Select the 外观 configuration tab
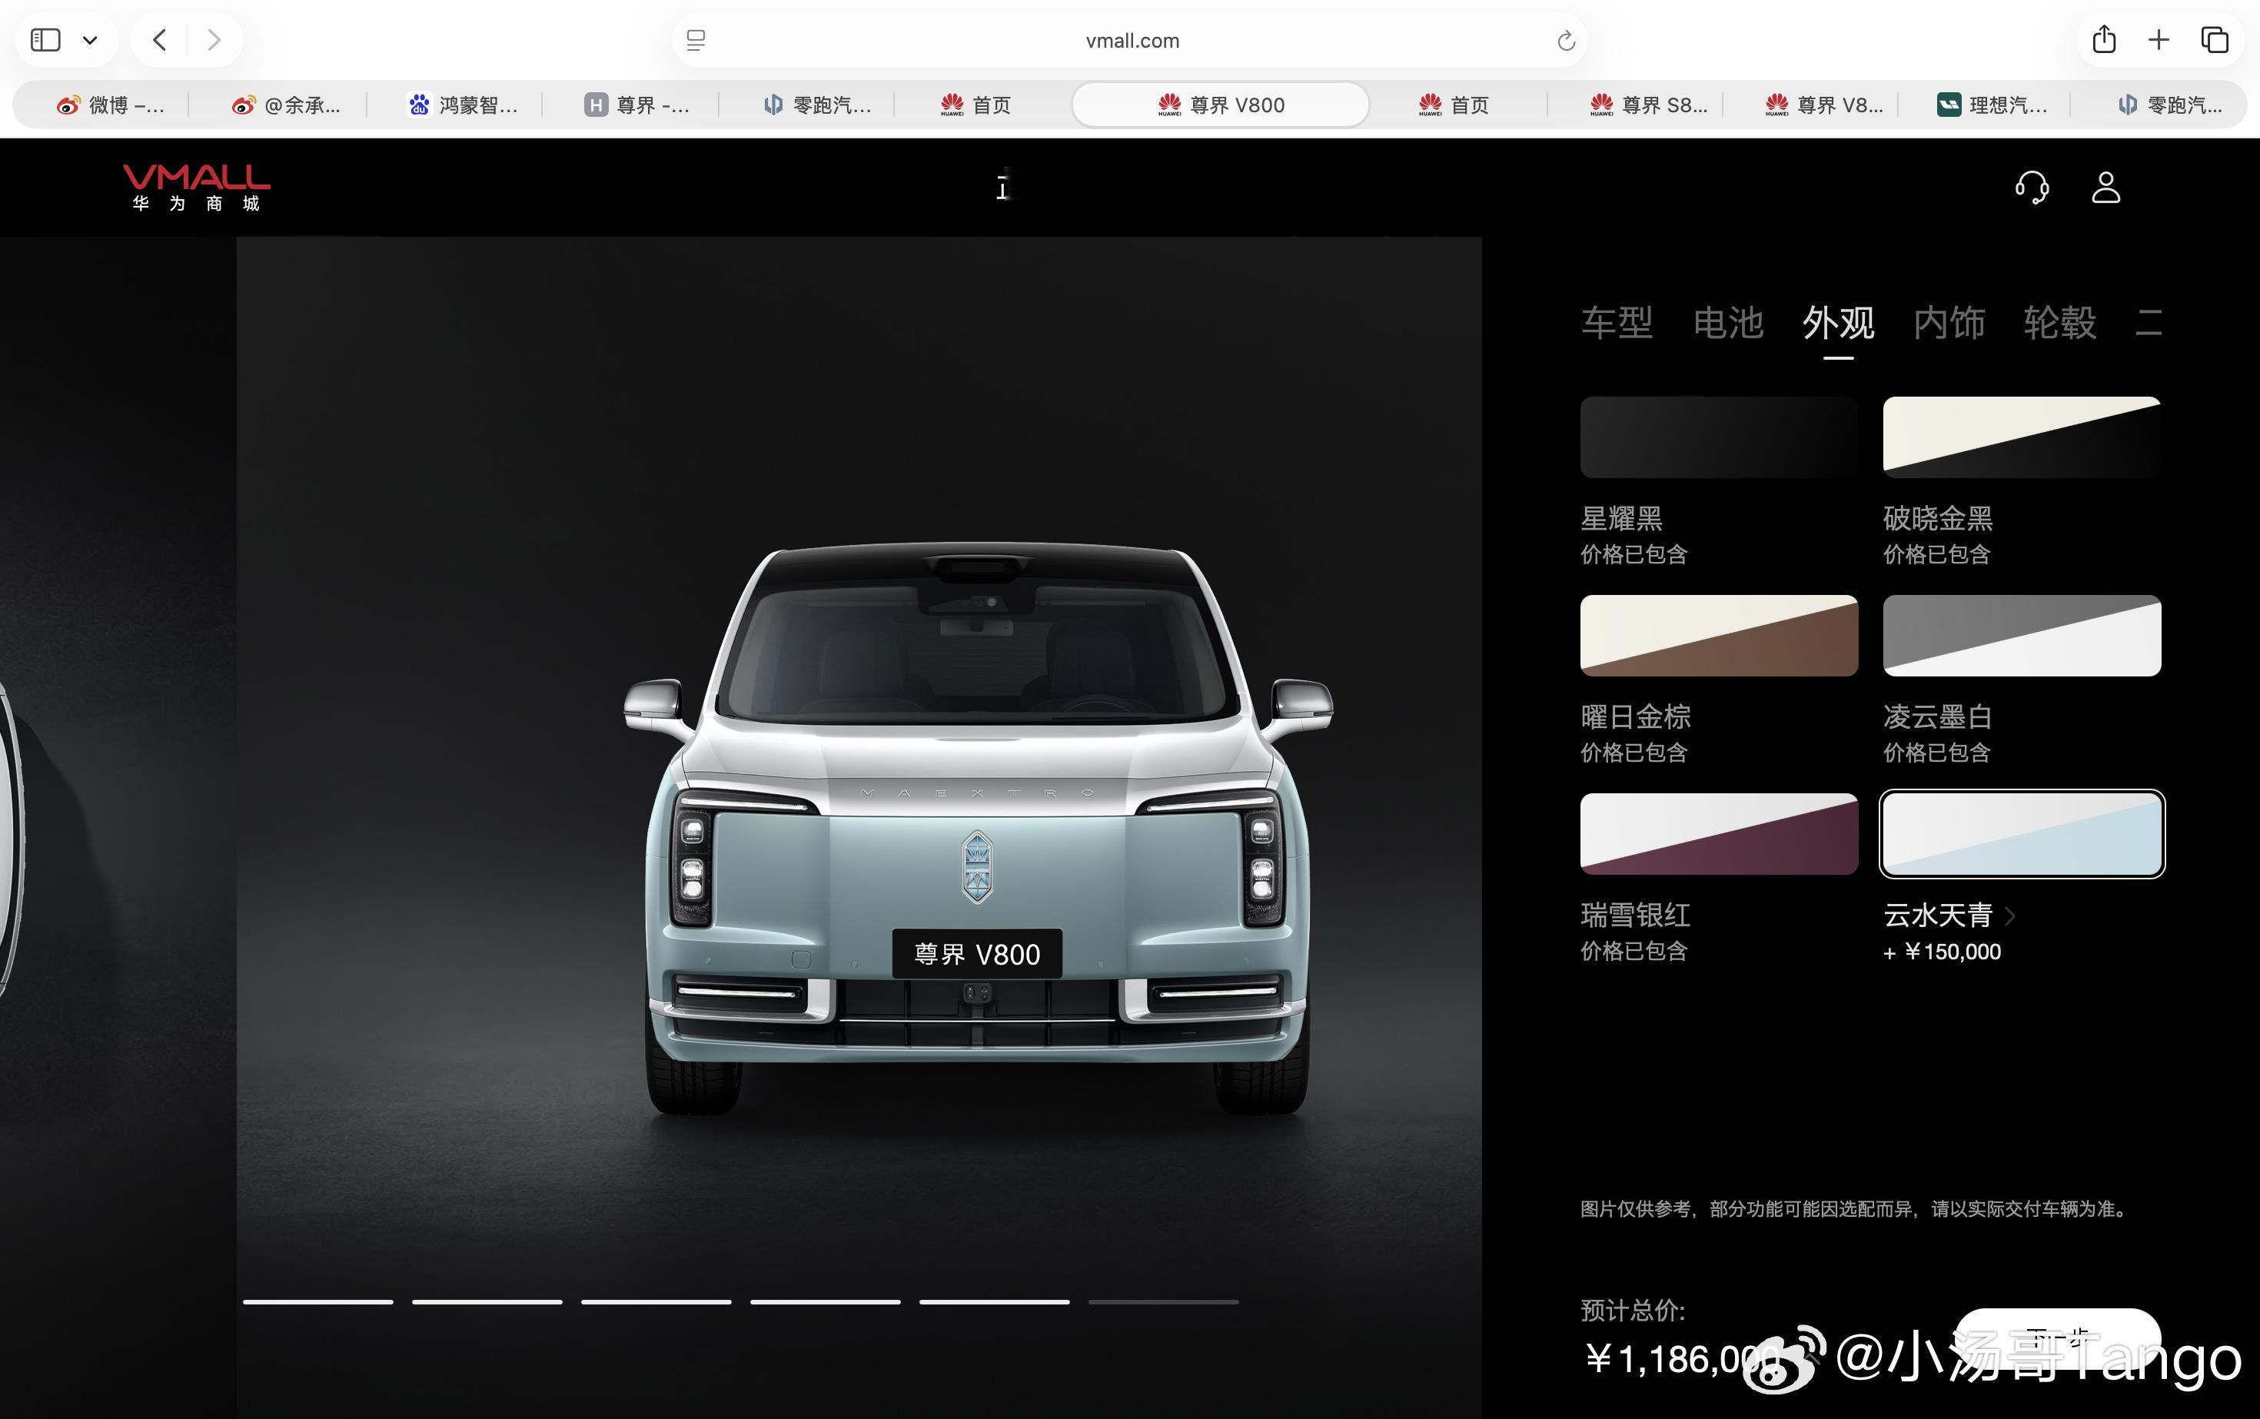This screenshot has width=2260, height=1419. coord(1839,323)
